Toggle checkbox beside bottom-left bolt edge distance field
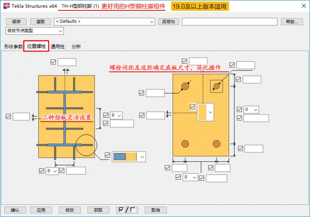310x217 pixels. click(167, 168)
